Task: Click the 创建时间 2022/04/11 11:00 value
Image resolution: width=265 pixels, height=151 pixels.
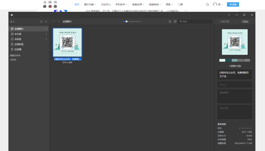Action: (243, 143)
